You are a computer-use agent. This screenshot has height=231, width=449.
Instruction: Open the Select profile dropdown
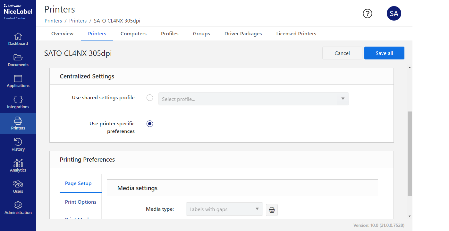click(x=253, y=99)
